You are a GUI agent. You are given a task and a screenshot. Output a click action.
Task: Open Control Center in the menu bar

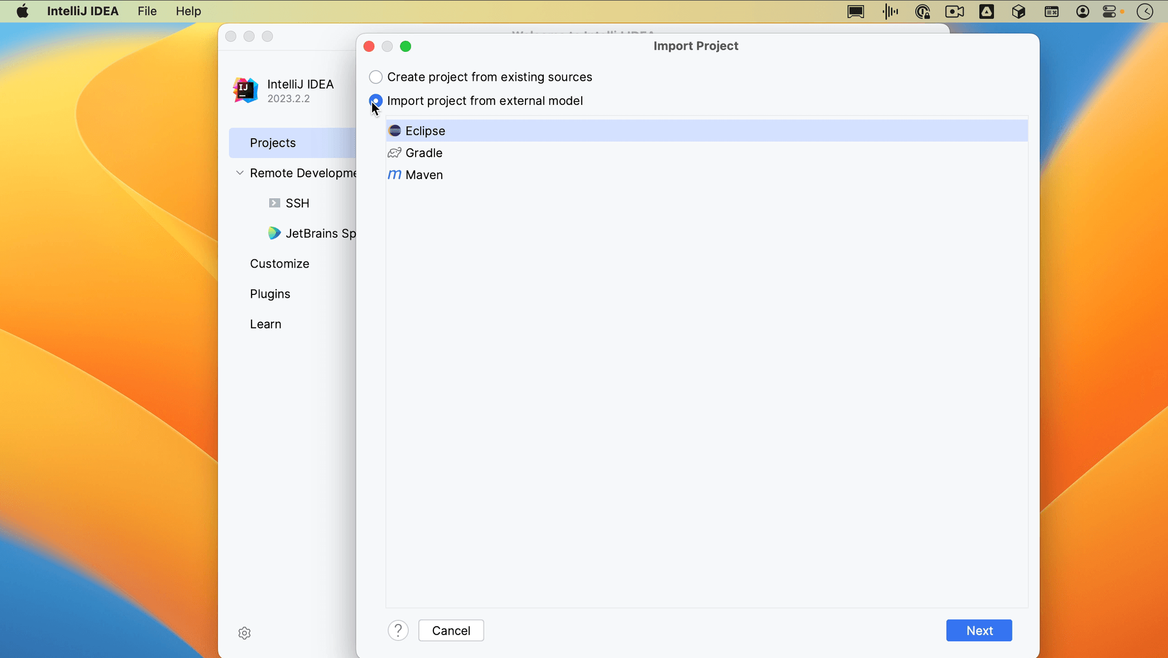click(1109, 11)
